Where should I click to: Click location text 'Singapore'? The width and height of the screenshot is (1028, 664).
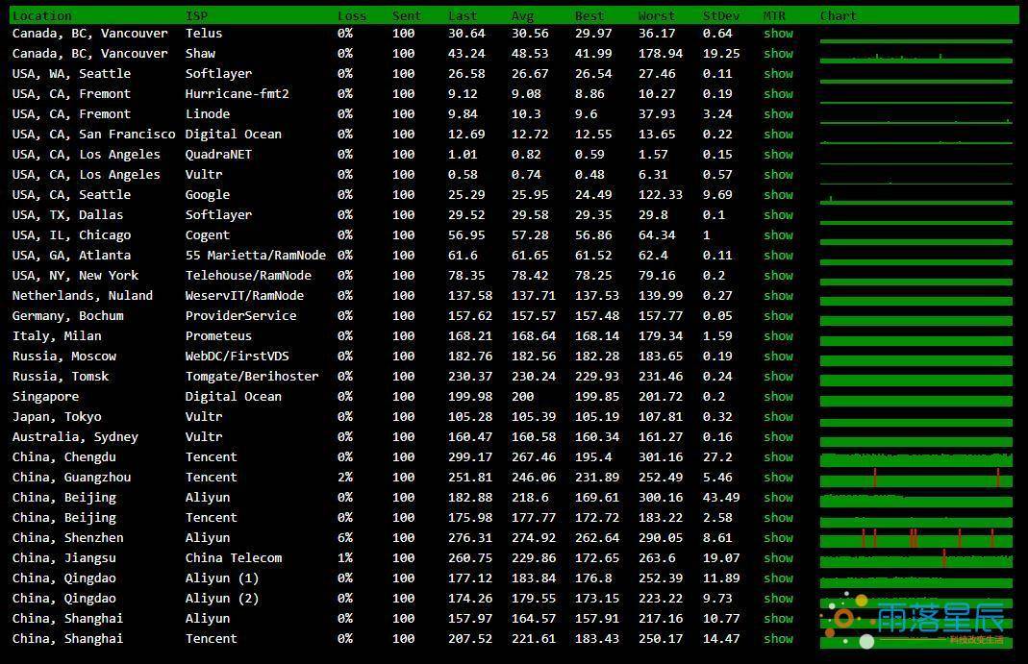pos(45,396)
